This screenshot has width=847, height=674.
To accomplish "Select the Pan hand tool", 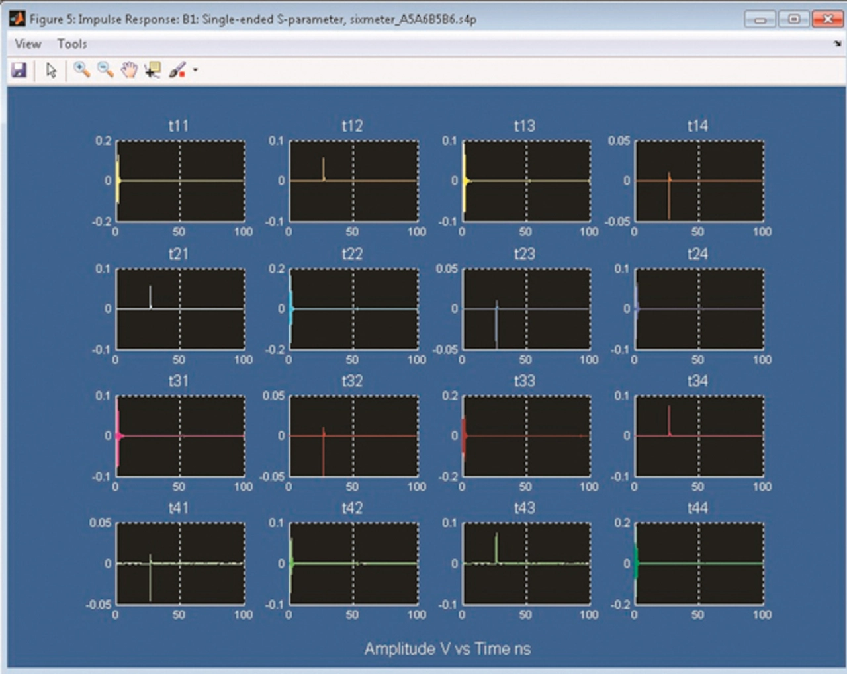I will (129, 70).
